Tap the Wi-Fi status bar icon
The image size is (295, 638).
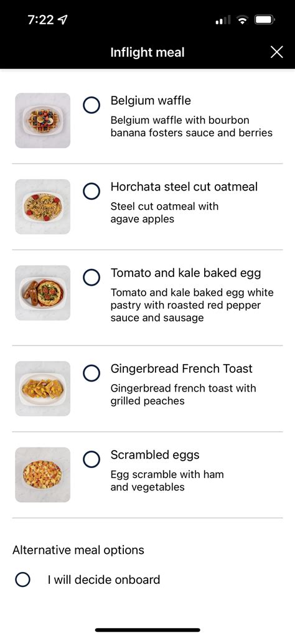click(243, 19)
